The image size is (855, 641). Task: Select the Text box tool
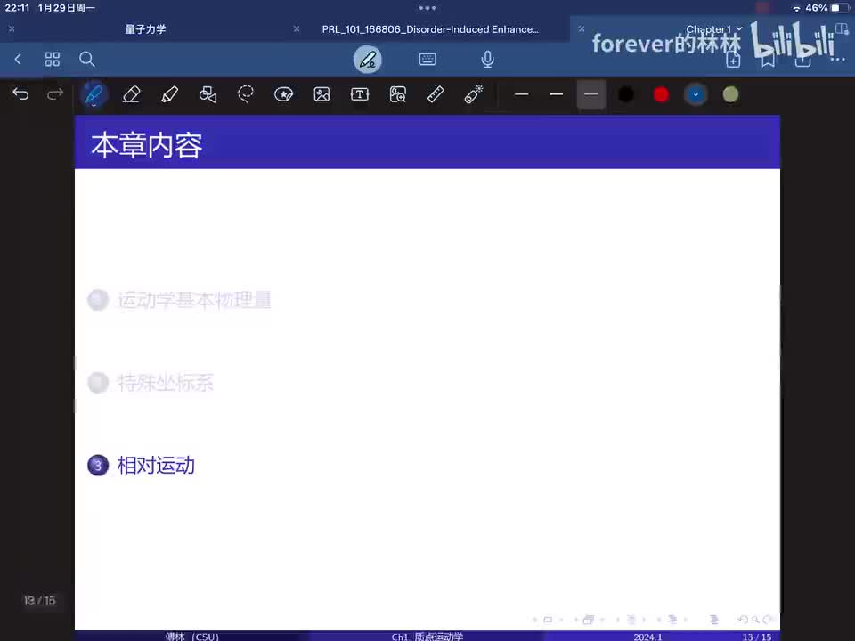coord(359,95)
